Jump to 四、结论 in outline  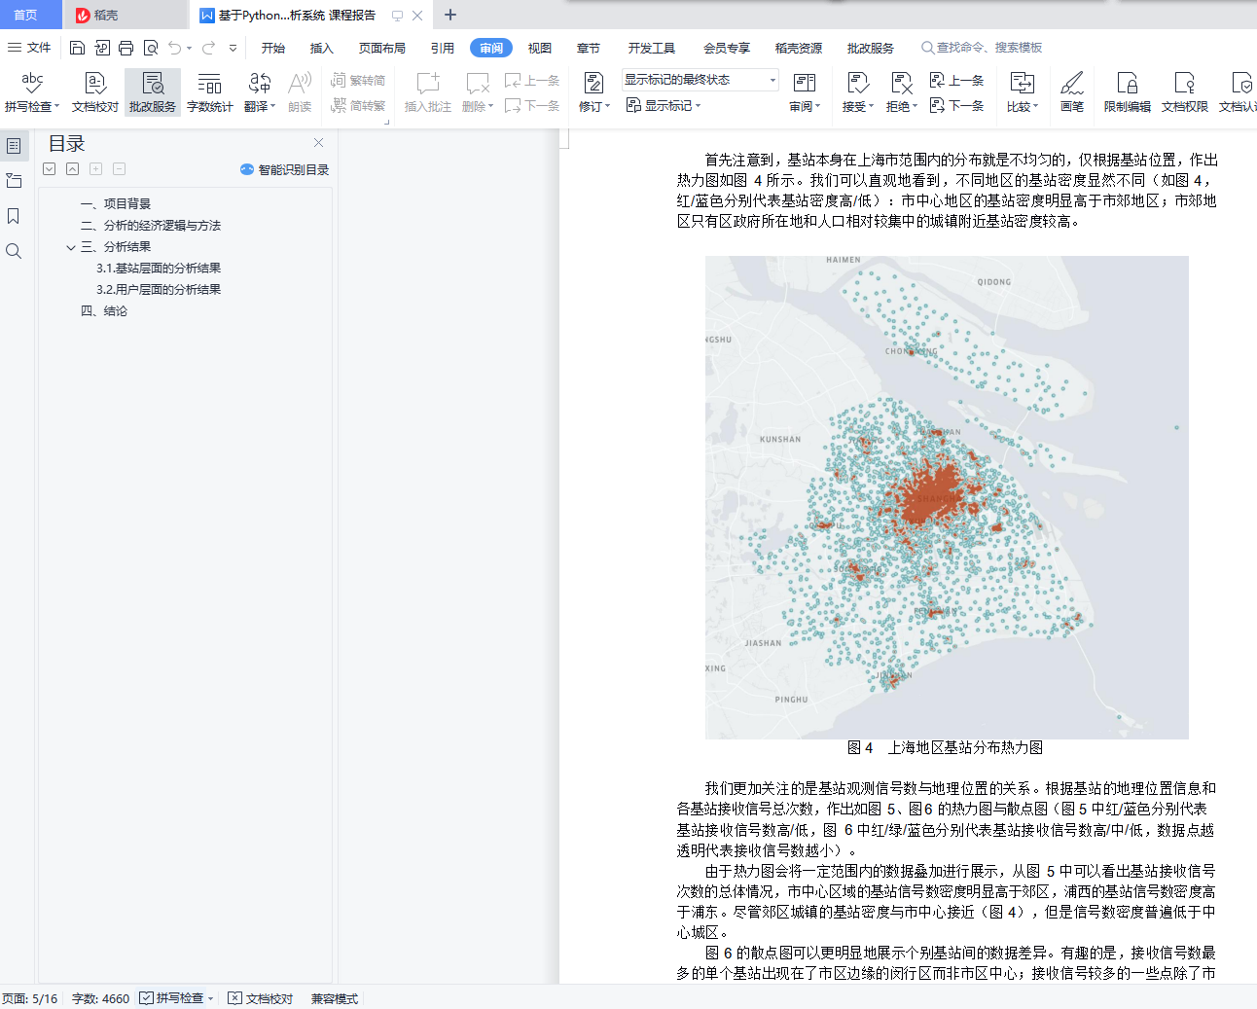(104, 311)
